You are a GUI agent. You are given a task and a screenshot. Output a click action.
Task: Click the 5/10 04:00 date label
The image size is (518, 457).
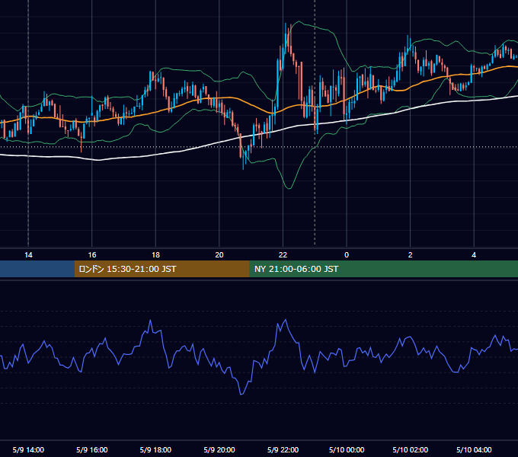coord(474,449)
